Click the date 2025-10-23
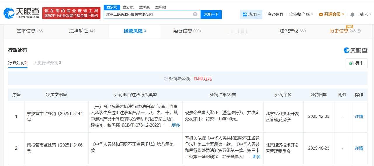The image size is (374, 166). point(318,148)
